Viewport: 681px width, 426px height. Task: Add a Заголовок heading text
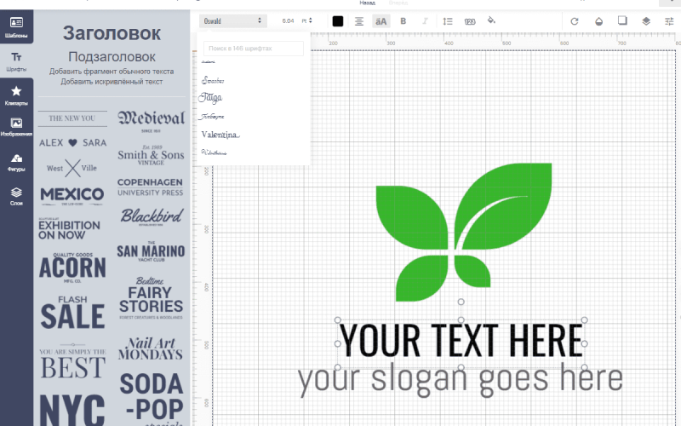tap(112, 33)
